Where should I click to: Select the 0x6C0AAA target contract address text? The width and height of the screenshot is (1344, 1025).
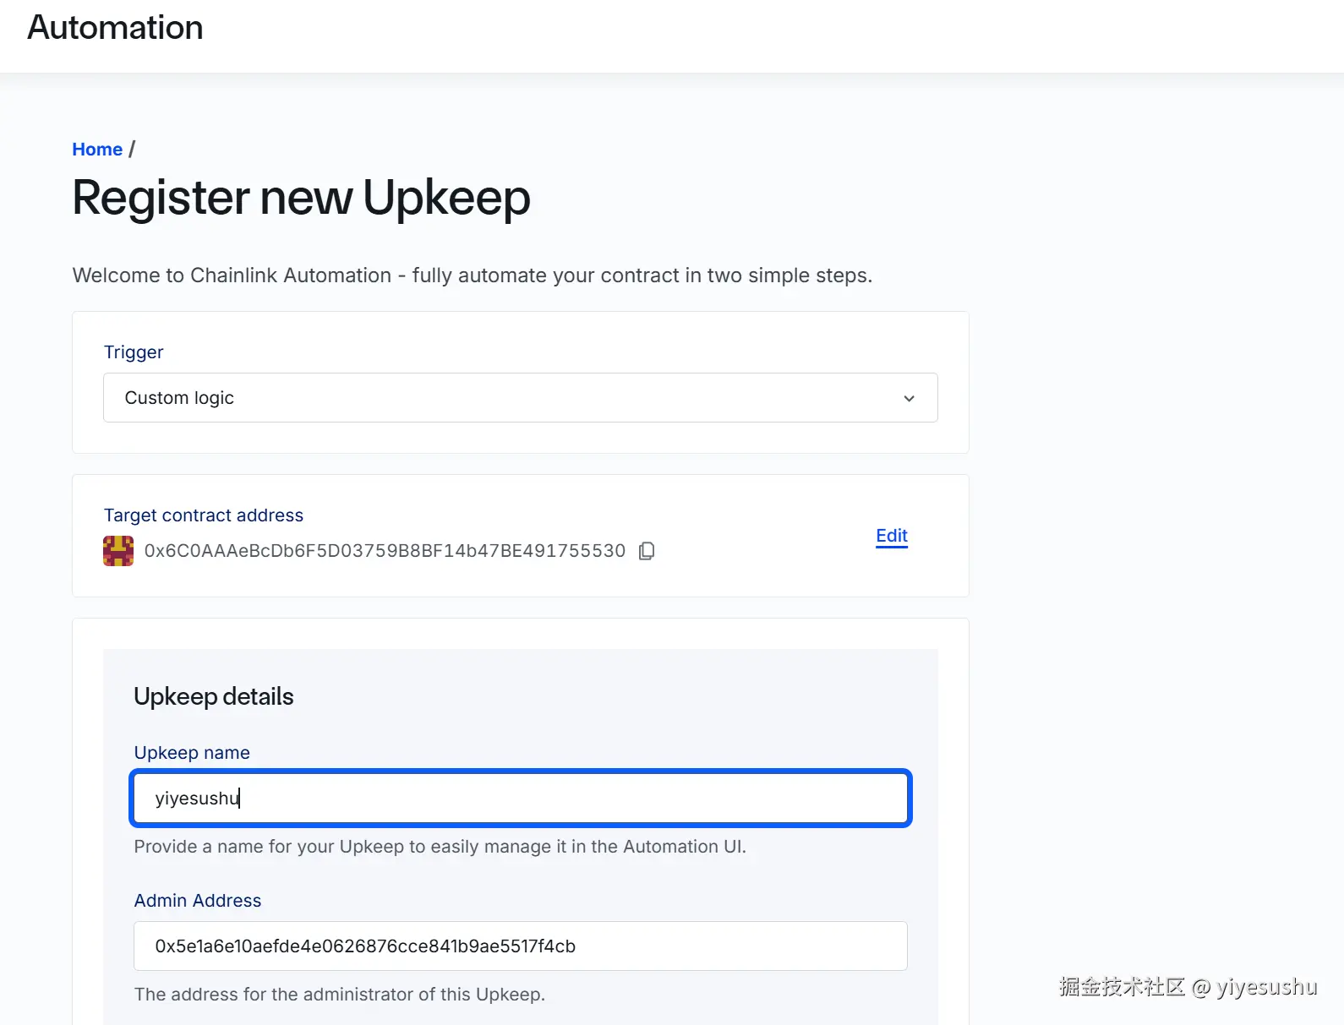[385, 551]
